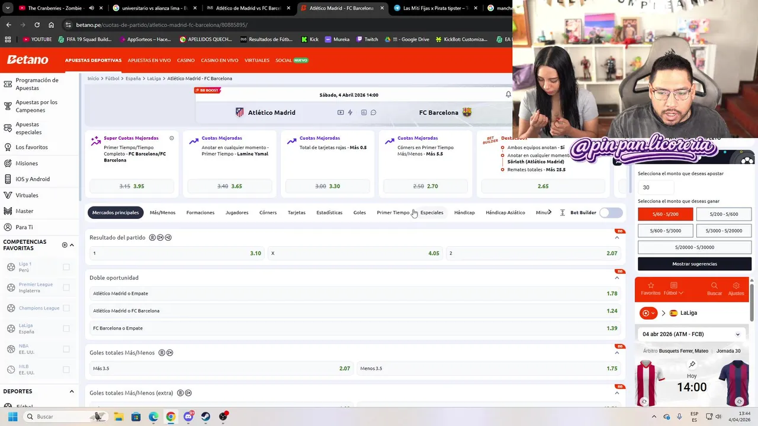Viewport: 758px width, 426px height.
Task: Open the 04 abr 2026 (ATM - FCB) dropdown
Action: tap(692, 334)
